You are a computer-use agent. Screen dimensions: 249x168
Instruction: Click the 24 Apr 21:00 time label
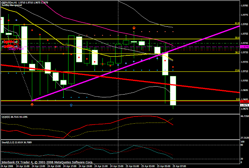101,166
